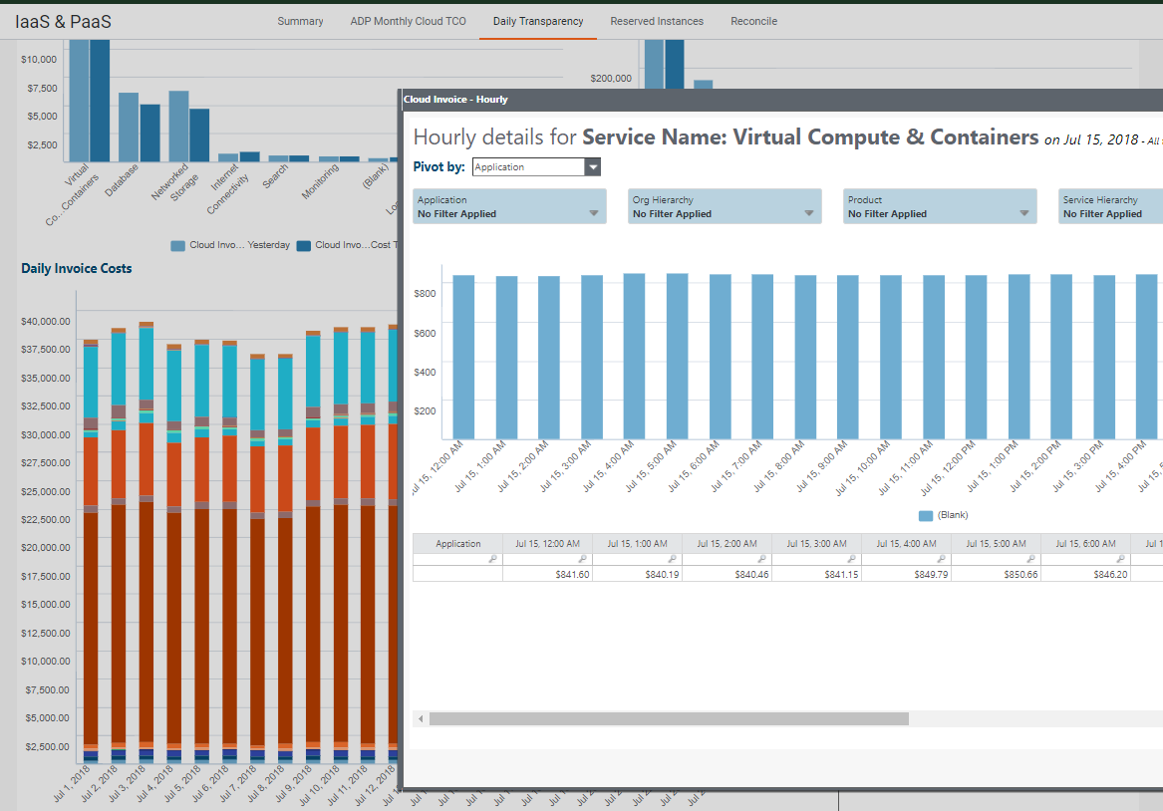Click the horizontal scrollbar in the hourly table
The image size is (1163, 811).
(669, 718)
